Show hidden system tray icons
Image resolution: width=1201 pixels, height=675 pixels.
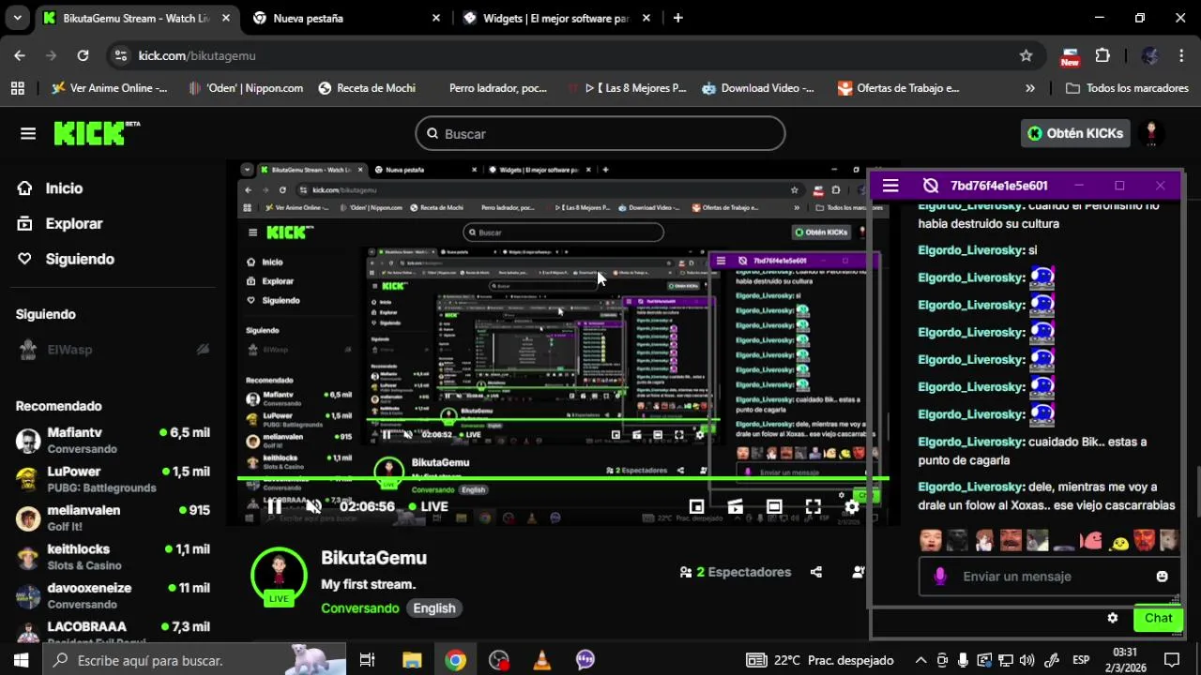click(x=920, y=660)
